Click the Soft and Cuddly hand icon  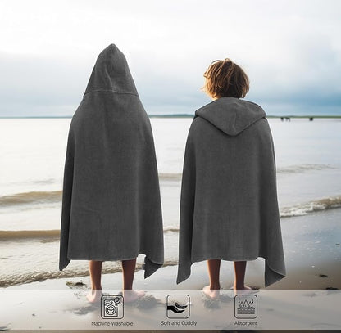pos(178,306)
